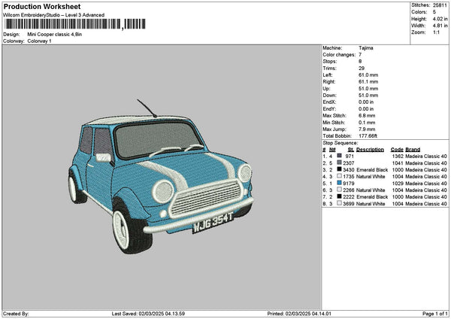Select the white swatch for stop 8
Image resolution: width=451 pixels, height=319 pixels.
340,203
